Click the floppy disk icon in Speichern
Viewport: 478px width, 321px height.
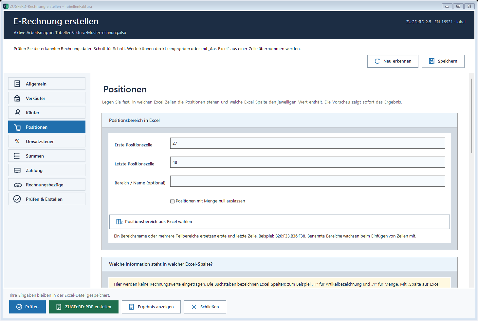tap(432, 61)
